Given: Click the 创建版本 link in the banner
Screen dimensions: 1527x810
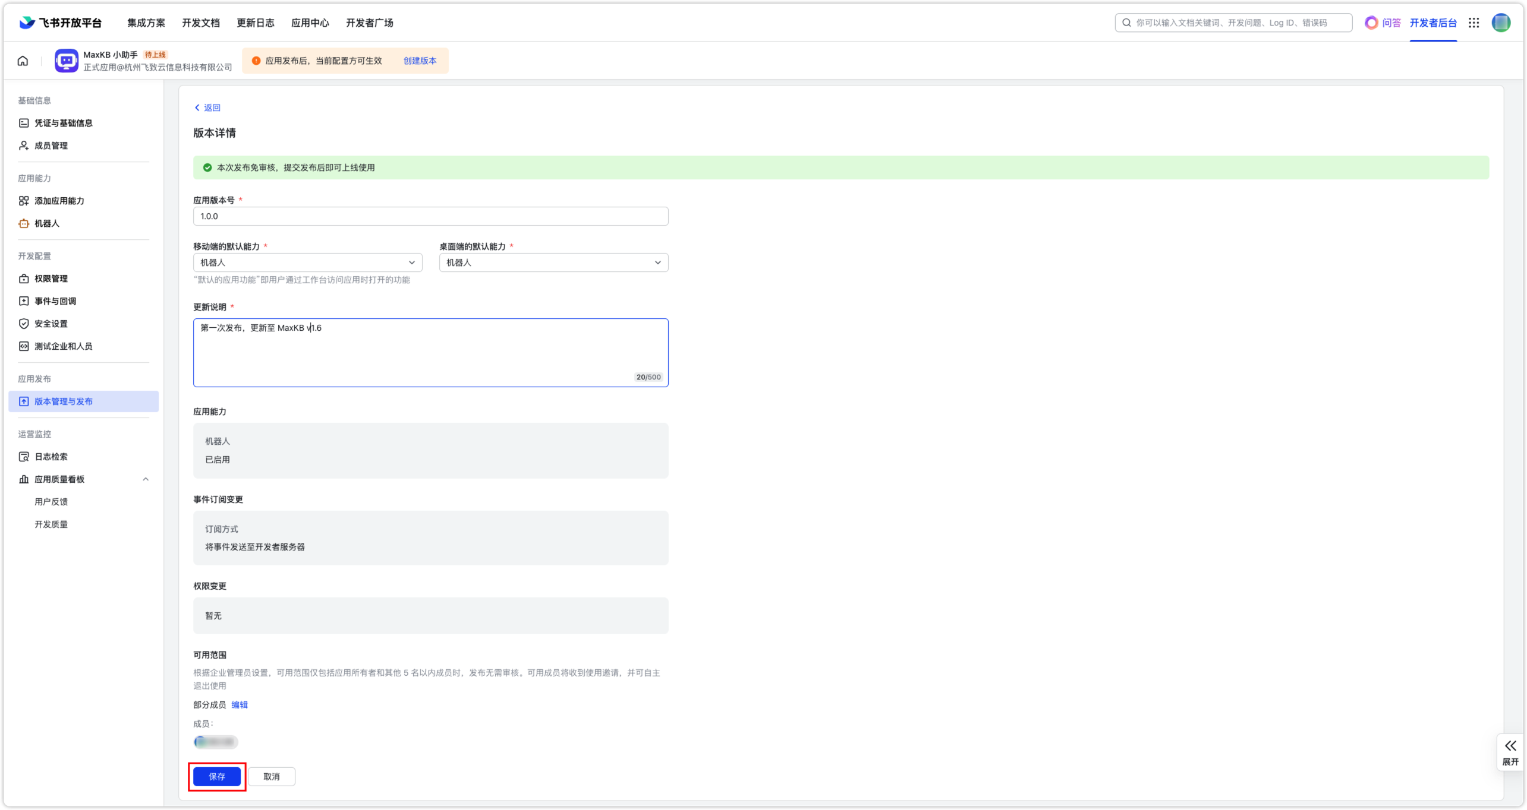Looking at the screenshot, I should point(420,61).
